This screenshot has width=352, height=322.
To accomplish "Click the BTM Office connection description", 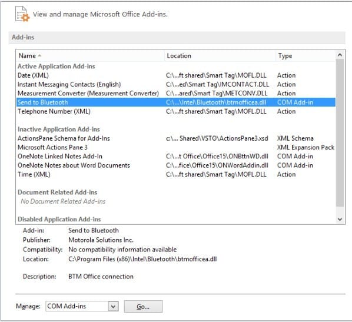I will coord(101,277).
